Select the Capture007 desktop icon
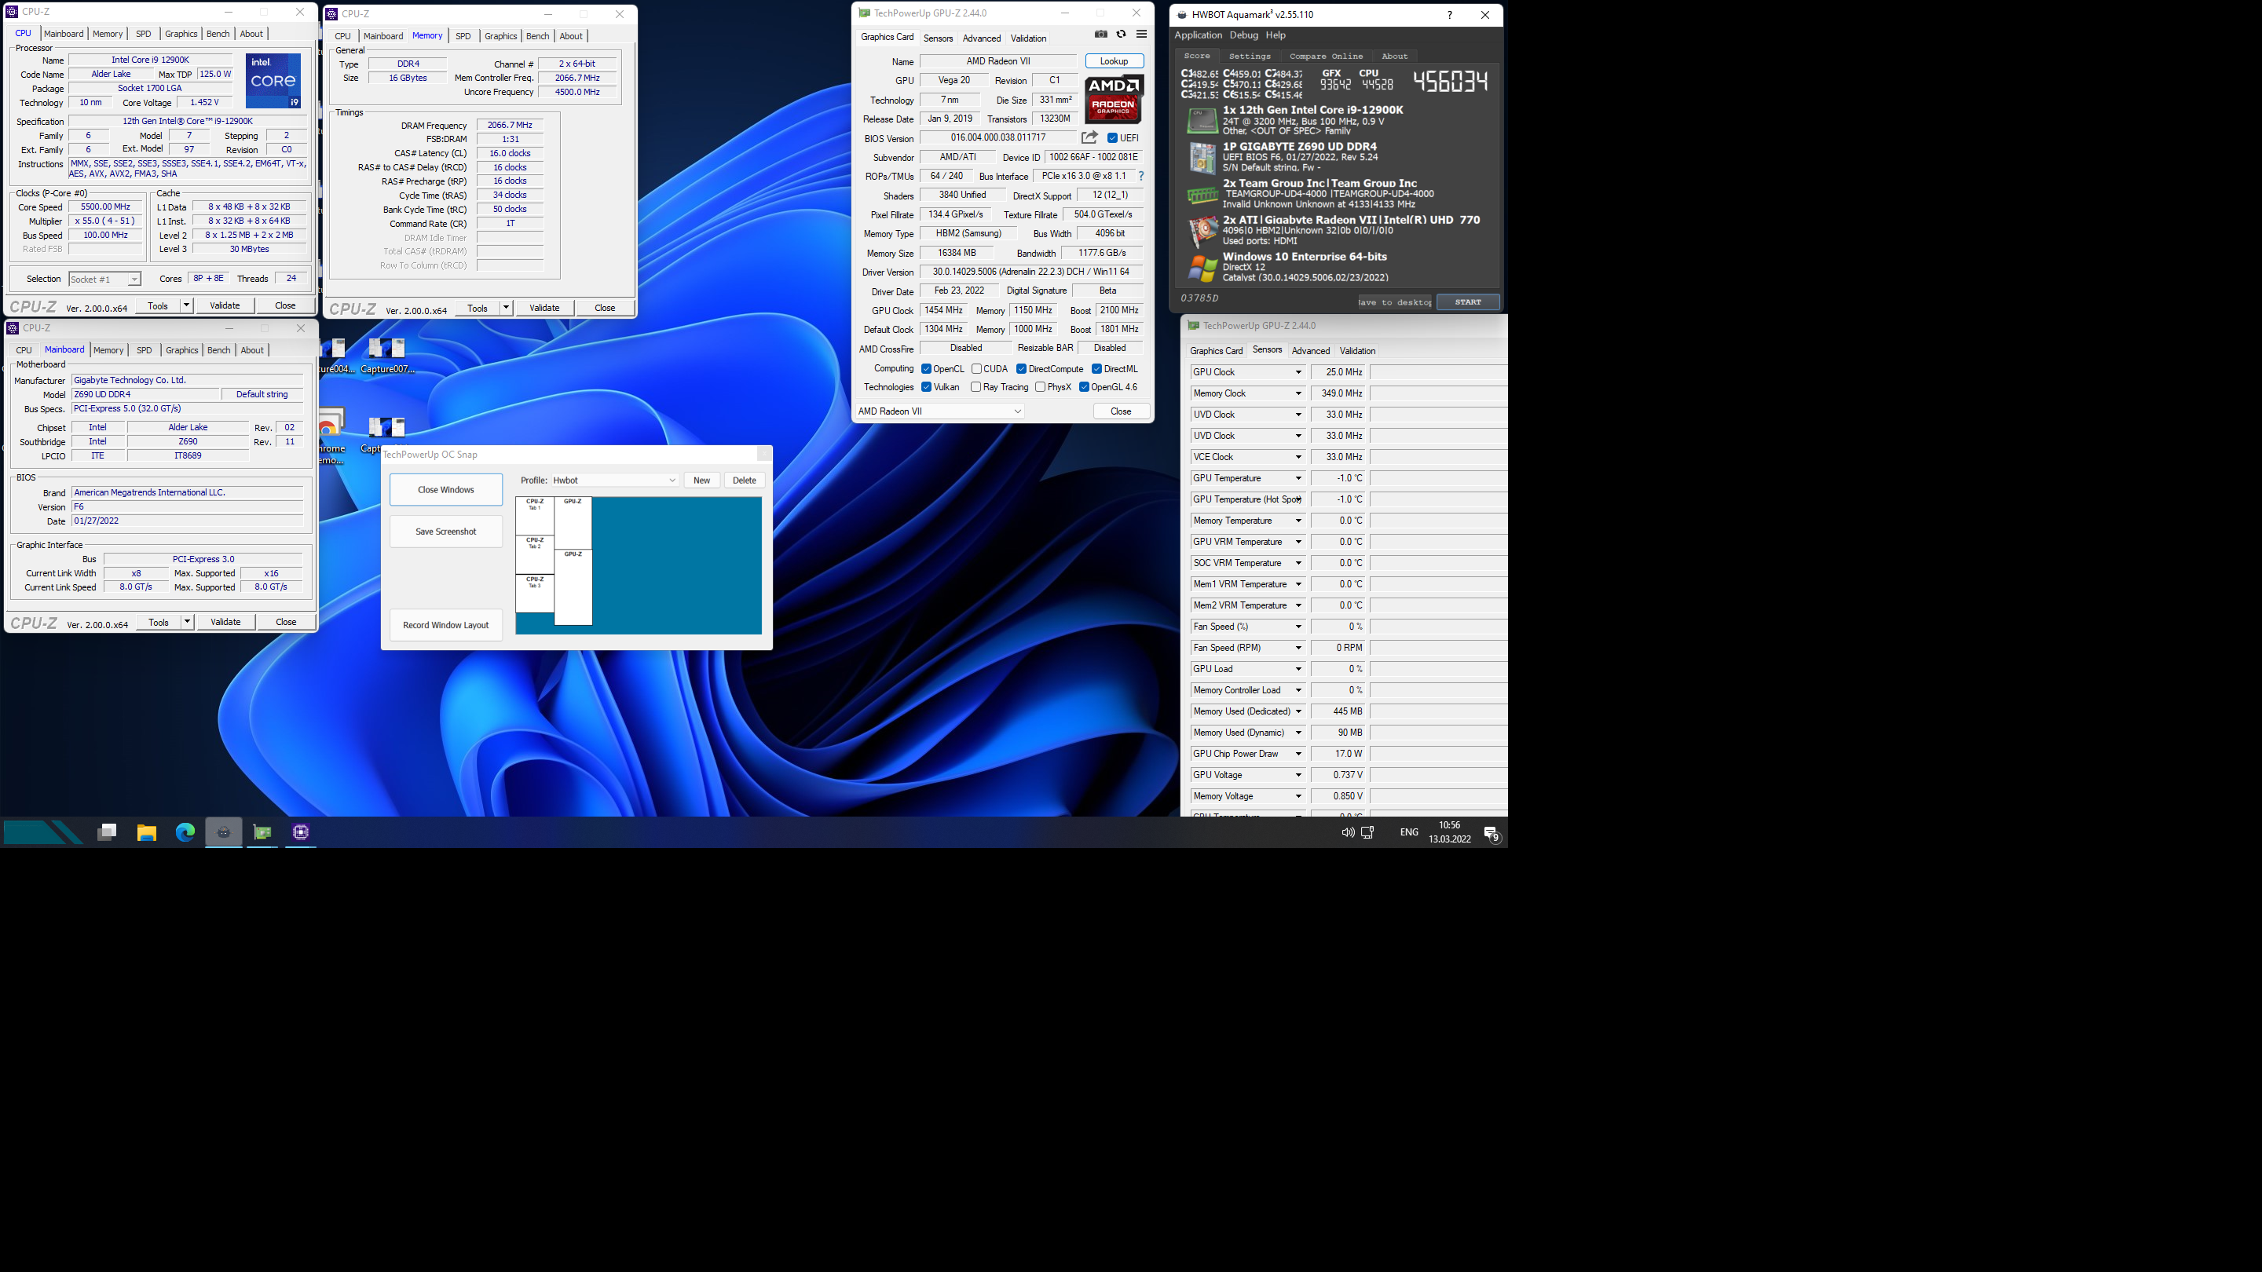Viewport: 2262px width, 1272px height. [x=386, y=356]
